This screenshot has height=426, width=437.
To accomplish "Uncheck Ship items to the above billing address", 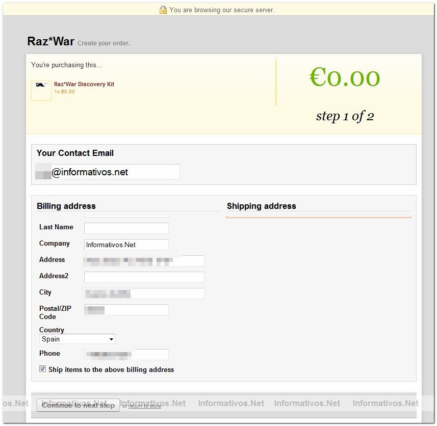I will (43, 369).
